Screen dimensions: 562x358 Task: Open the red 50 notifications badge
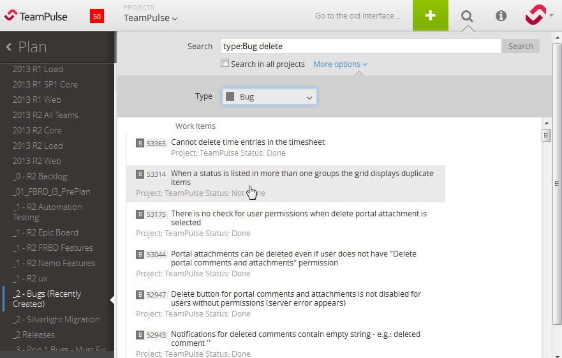point(97,16)
